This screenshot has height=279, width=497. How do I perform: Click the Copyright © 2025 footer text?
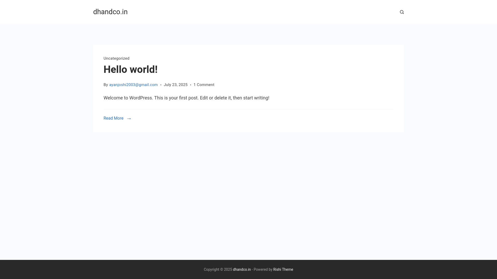(x=218, y=269)
